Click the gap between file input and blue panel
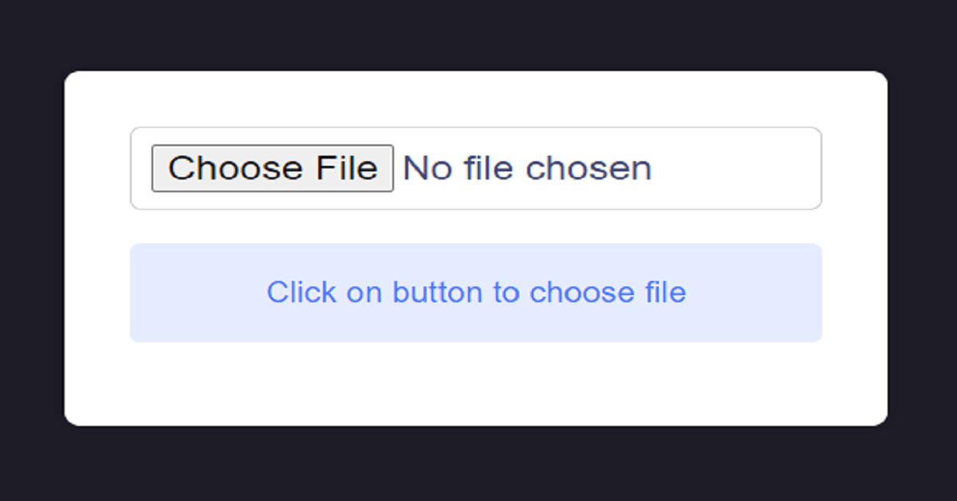This screenshot has height=501, width=957. coord(476,227)
